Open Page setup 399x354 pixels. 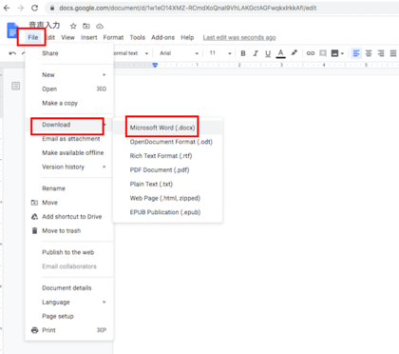[69, 316]
